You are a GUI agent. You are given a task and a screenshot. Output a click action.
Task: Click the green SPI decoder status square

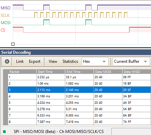click(4, 132)
